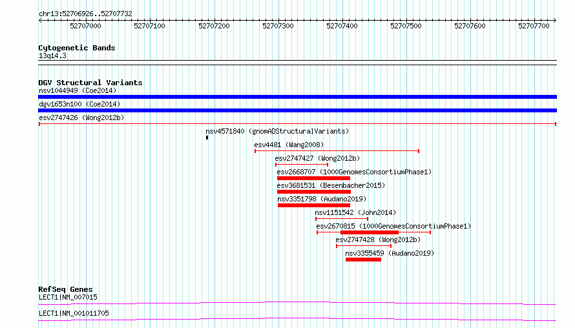This screenshot has height=328, width=575.
Task: Click the red bar of nsv3351798
Action: point(314,205)
